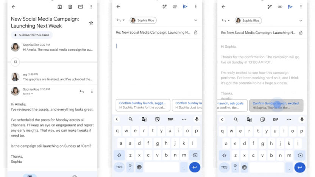Send the drafted reply starting 'Hi Sophia'
This screenshot has height=177, width=315.
[x=290, y=7]
